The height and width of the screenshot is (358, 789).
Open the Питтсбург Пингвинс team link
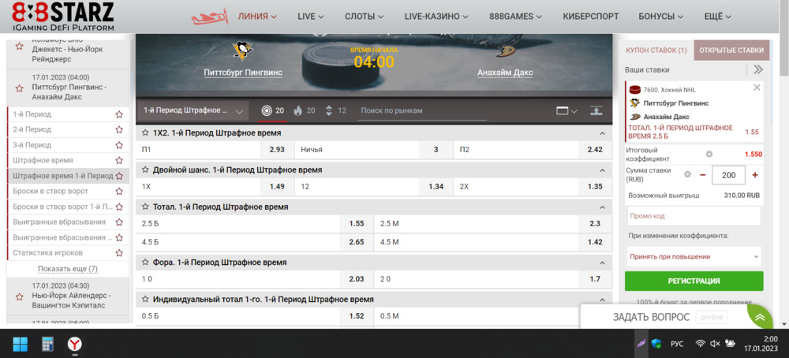(x=243, y=73)
